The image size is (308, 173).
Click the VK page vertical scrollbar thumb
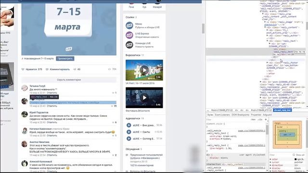[x=203, y=29]
